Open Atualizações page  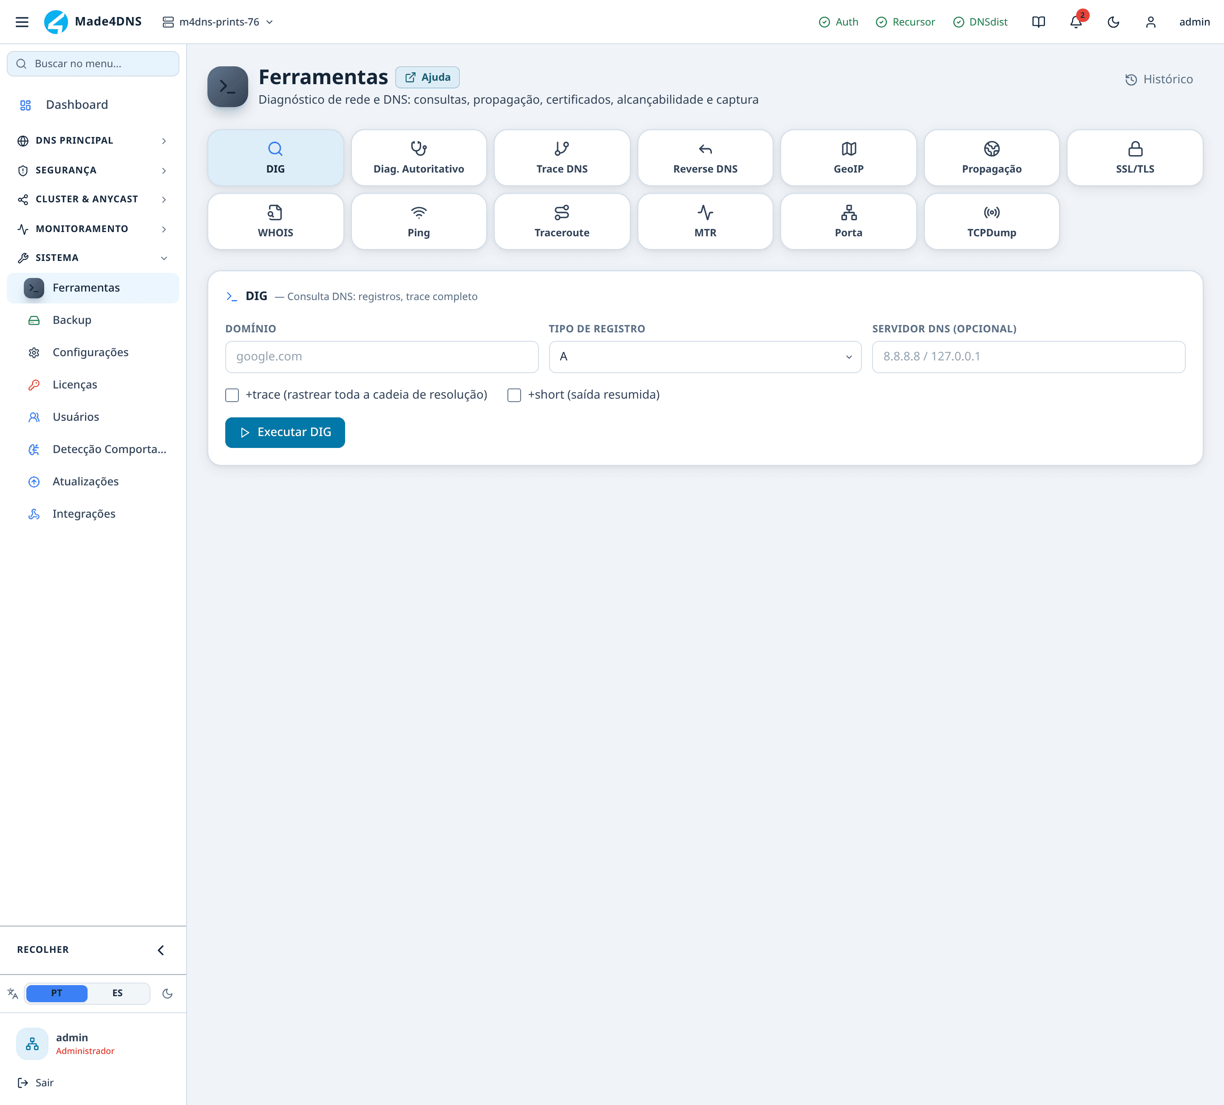click(93, 482)
